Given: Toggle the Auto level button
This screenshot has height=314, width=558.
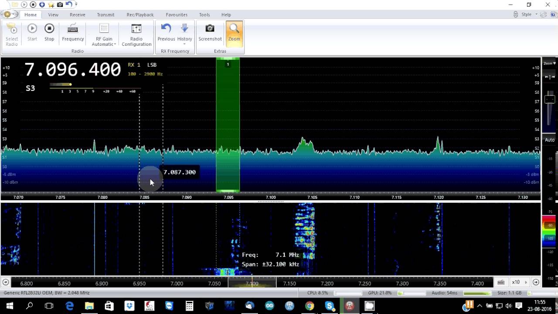Looking at the screenshot, I should point(550,140).
